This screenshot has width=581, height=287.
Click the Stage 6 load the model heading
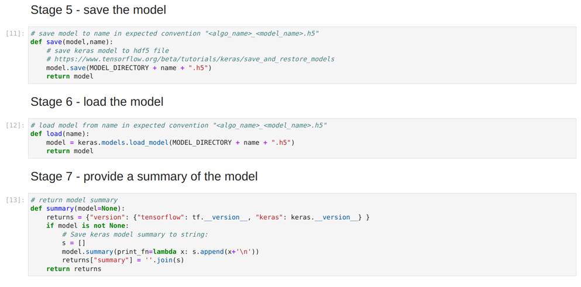(x=97, y=102)
